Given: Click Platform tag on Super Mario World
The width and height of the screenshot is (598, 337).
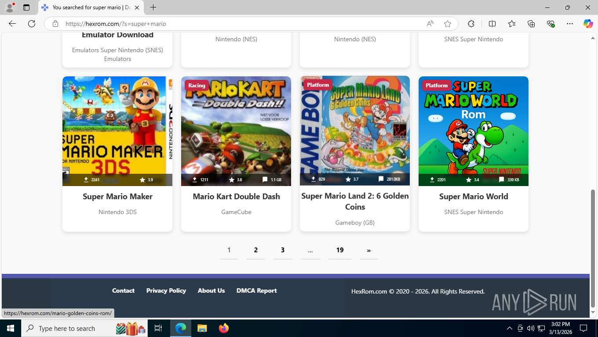Looking at the screenshot, I should (x=437, y=86).
